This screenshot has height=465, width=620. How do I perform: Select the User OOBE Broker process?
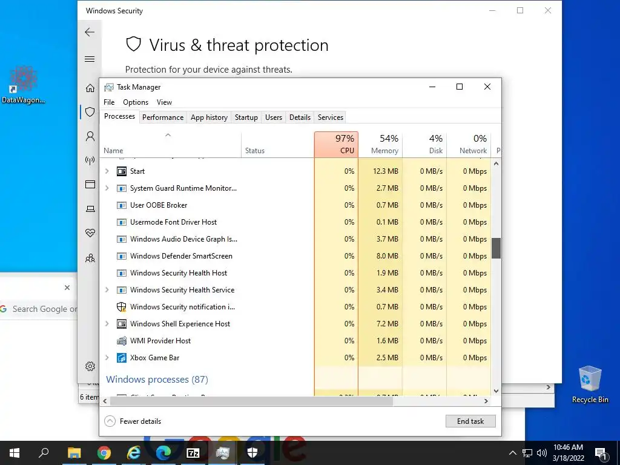[x=295, y=205]
